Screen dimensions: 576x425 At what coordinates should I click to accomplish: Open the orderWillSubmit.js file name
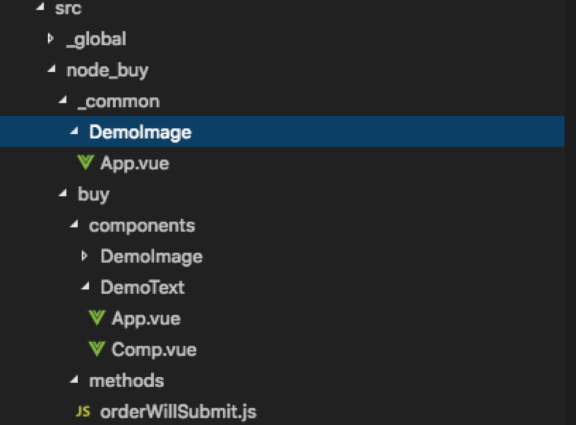(178, 411)
